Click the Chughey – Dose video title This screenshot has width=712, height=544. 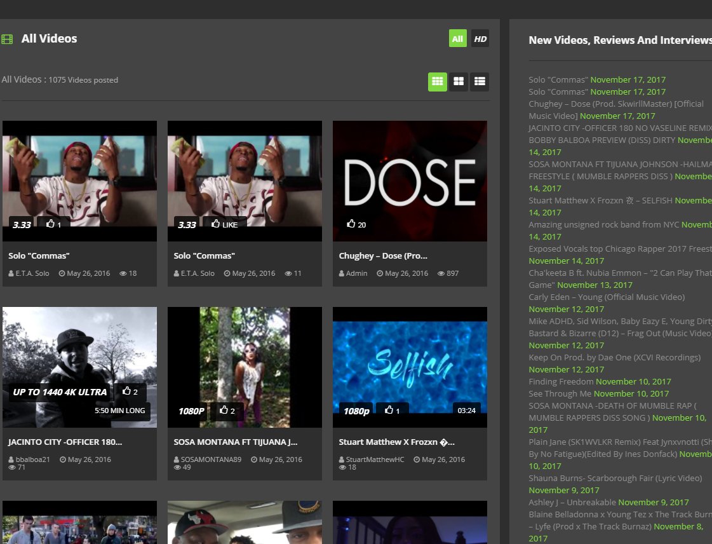383,255
